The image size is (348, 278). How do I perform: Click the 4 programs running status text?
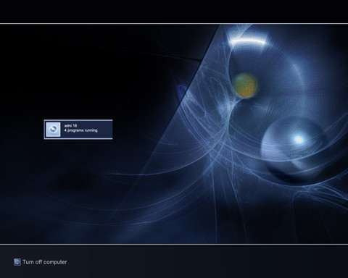(80, 130)
